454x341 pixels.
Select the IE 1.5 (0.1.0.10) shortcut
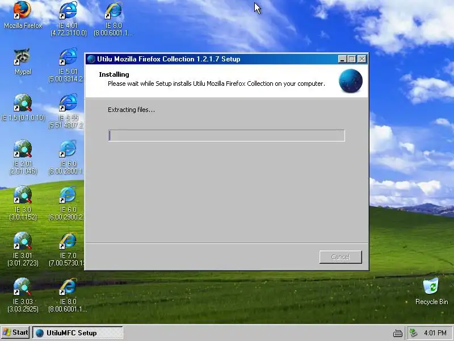23,107
